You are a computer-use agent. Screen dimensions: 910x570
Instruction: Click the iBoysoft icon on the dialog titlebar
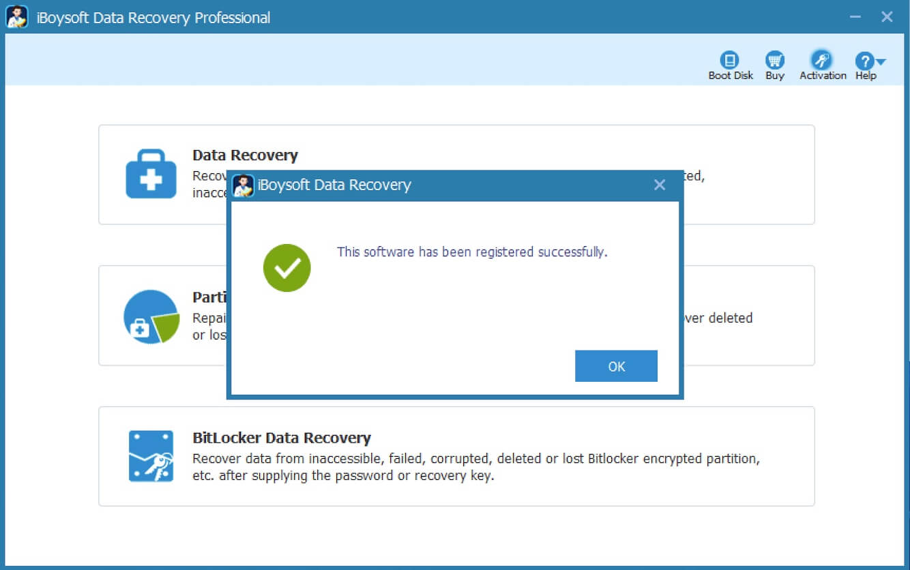click(242, 185)
